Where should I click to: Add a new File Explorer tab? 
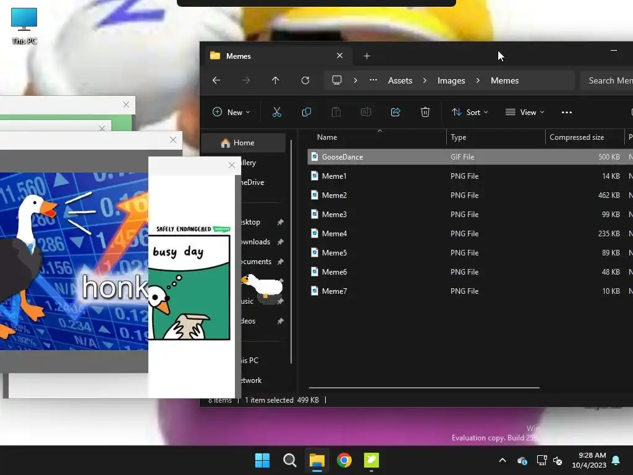tap(367, 56)
